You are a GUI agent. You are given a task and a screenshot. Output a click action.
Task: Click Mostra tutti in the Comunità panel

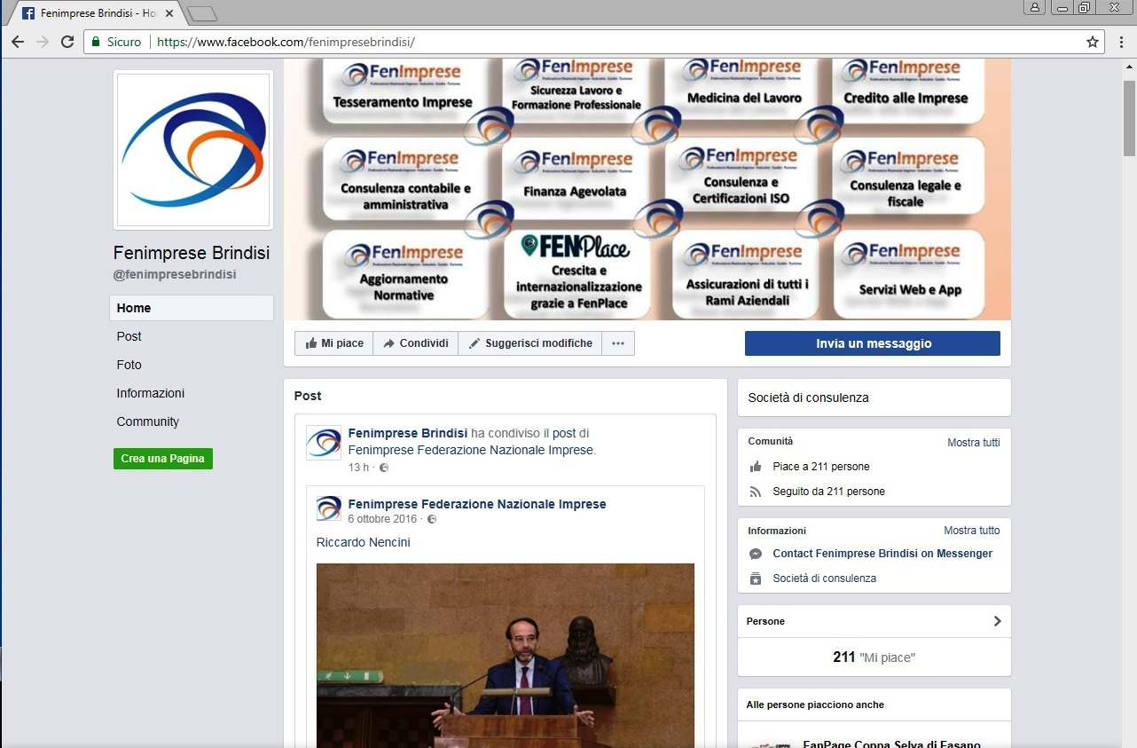973,443
